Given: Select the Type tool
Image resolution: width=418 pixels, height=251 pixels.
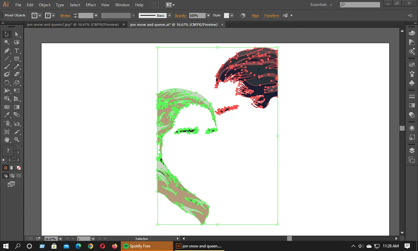Looking at the screenshot, I should (17, 51).
